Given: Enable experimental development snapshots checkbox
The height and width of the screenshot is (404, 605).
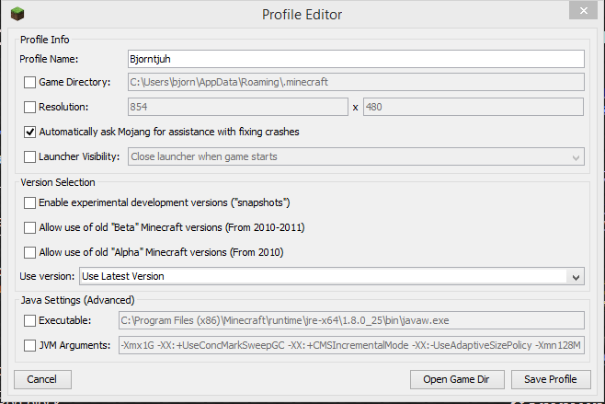Looking at the screenshot, I should click(29, 202).
